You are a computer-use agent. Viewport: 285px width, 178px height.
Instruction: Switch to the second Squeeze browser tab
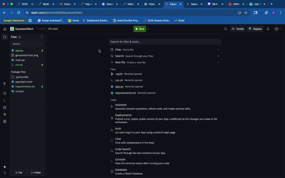pyautogui.click(x=194, y=4)
